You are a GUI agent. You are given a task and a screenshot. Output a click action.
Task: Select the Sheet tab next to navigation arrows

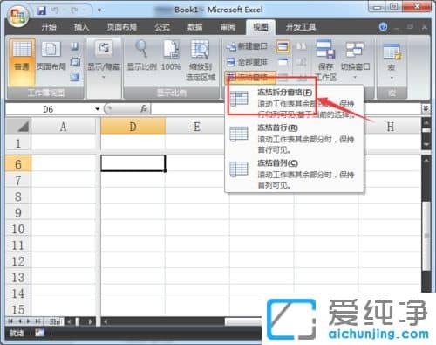(54, 321)
